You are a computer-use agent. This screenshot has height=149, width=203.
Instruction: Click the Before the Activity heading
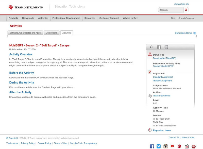22,73
